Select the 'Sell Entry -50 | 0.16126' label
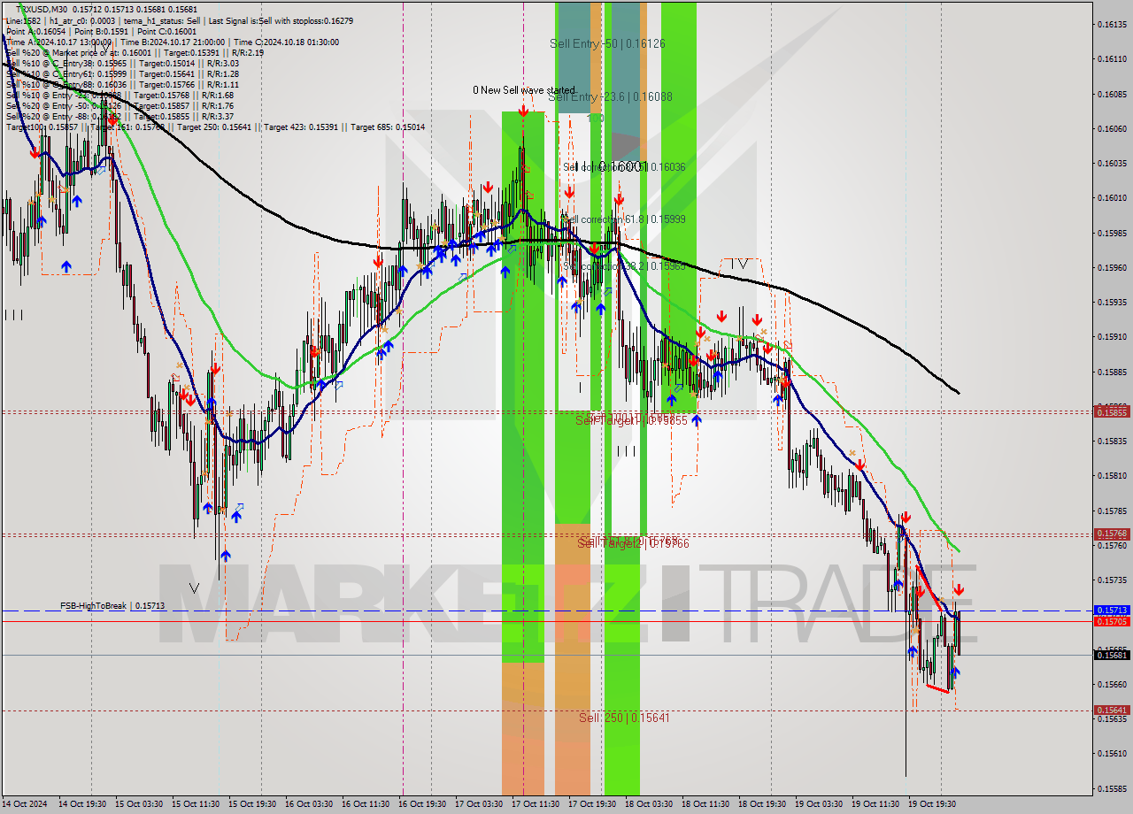The width and height of the screenshot is (1133, 814). [607, 43]
